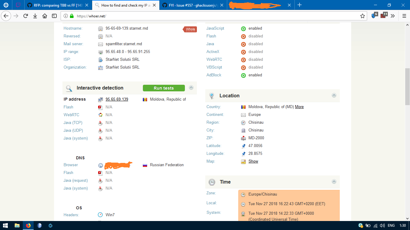Screen dimensions: 410x230
Task: Open Downloads via the down-arrow toolbar icon
Action: coord(35,16)
